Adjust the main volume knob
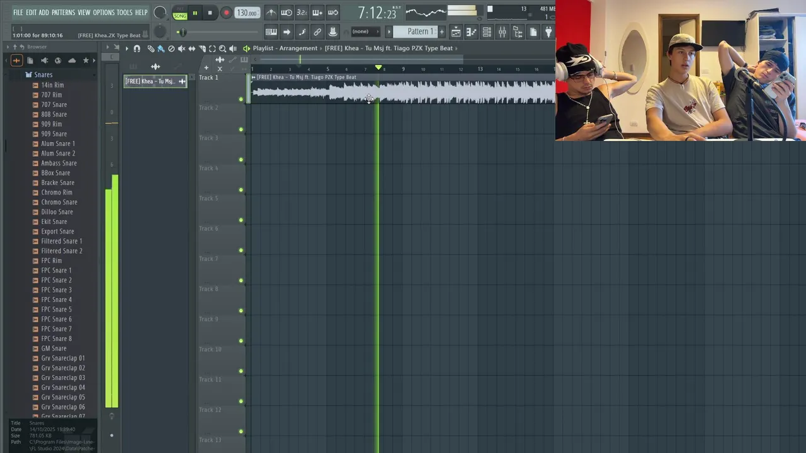The width and height of the screenshot is (806, 453). pos(160,13)
